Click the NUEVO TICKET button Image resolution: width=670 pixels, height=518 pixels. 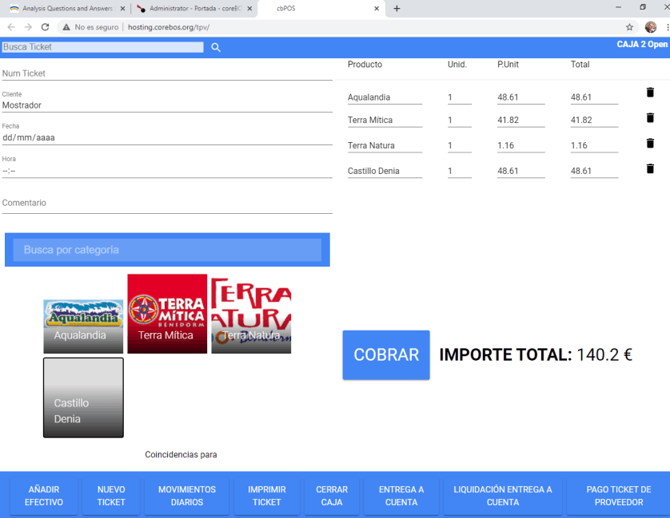click(x=111, y=496)
